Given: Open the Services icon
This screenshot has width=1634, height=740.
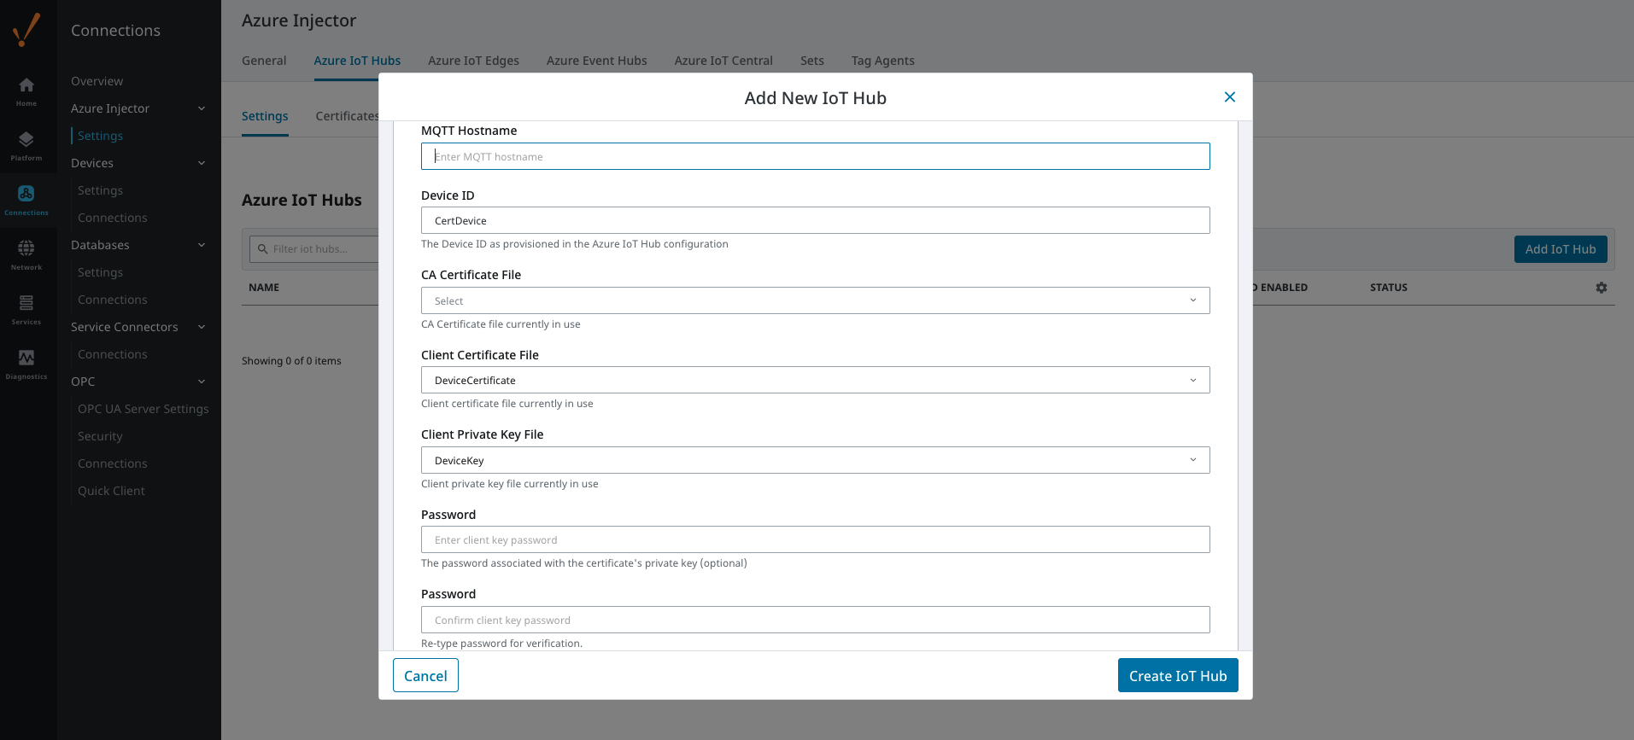Looking at the screenshot, I should click(x=26, y=303).
